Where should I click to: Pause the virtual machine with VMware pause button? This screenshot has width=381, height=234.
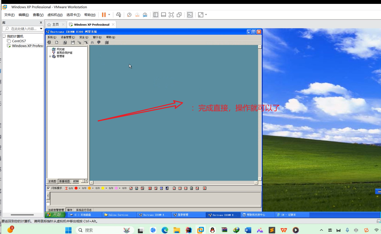(x=104, y=15)
